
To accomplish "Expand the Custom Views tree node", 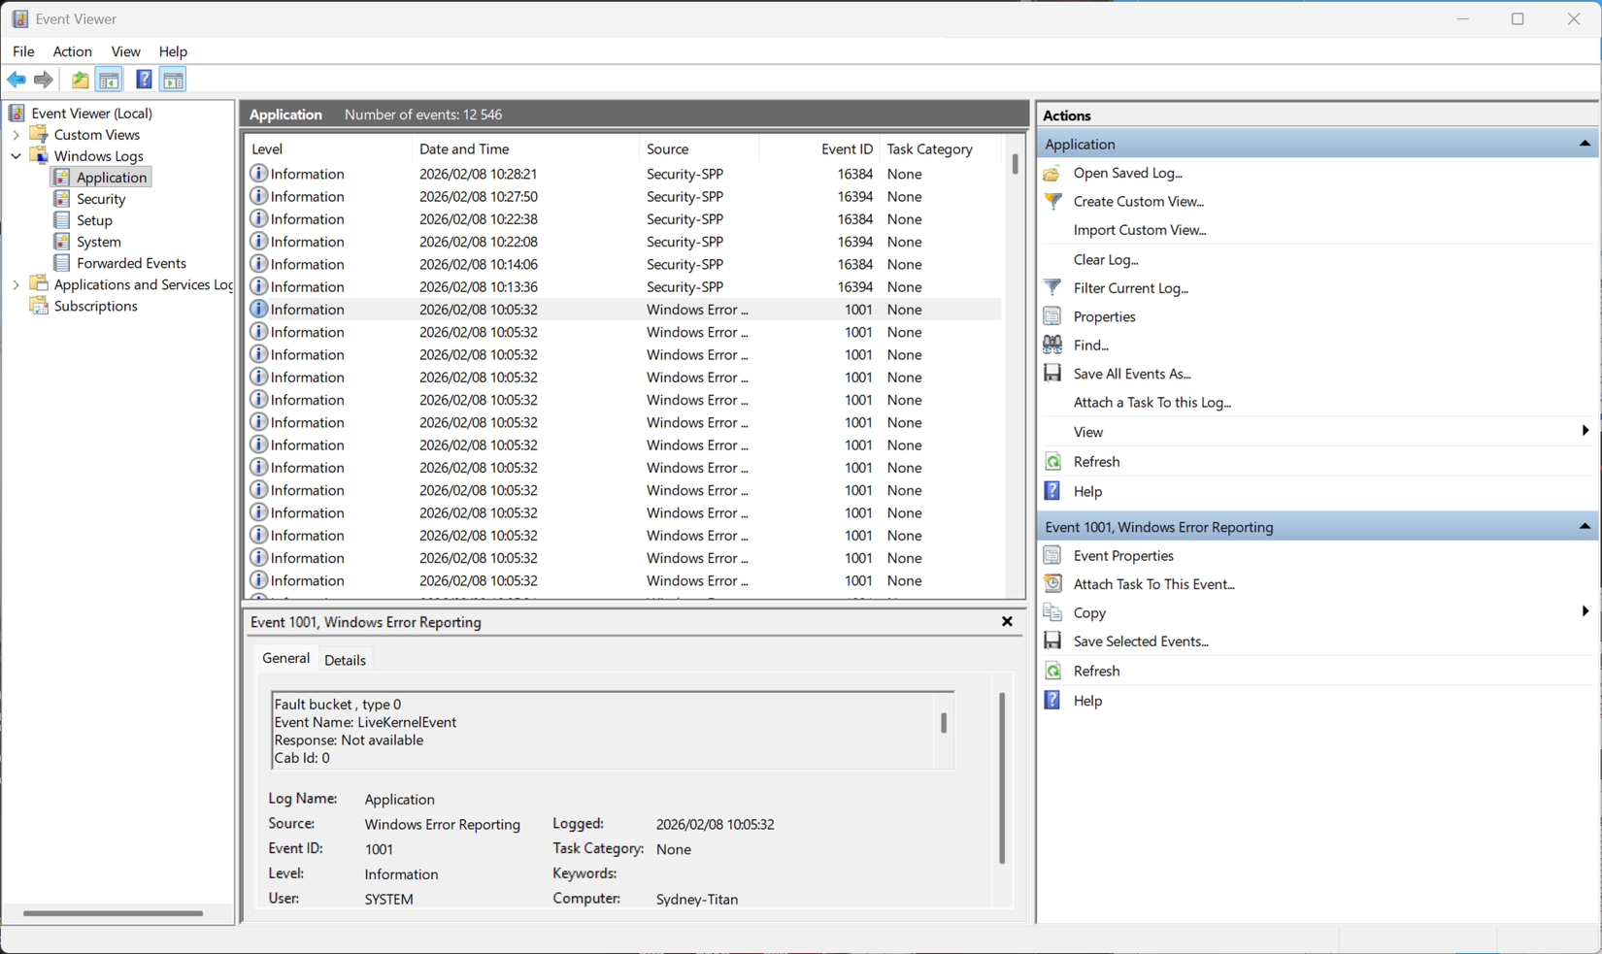I will (x=16, y=134).
